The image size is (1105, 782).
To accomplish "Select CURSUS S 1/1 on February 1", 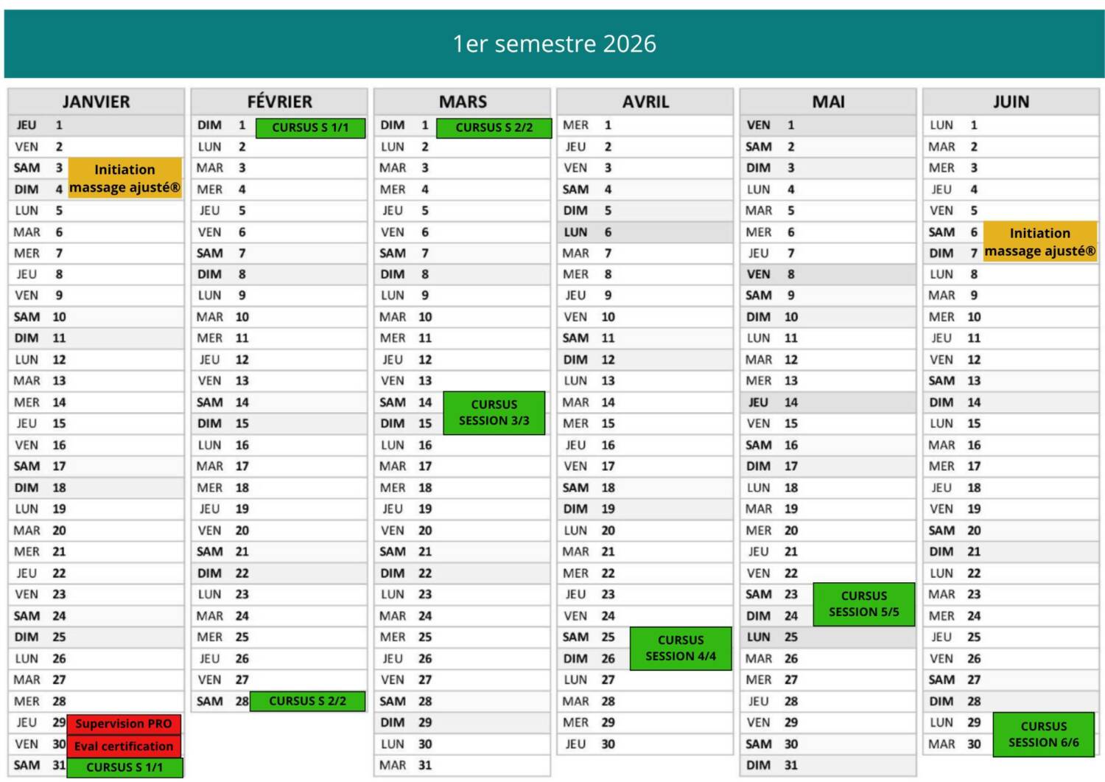I will click(x=310, y=128).
